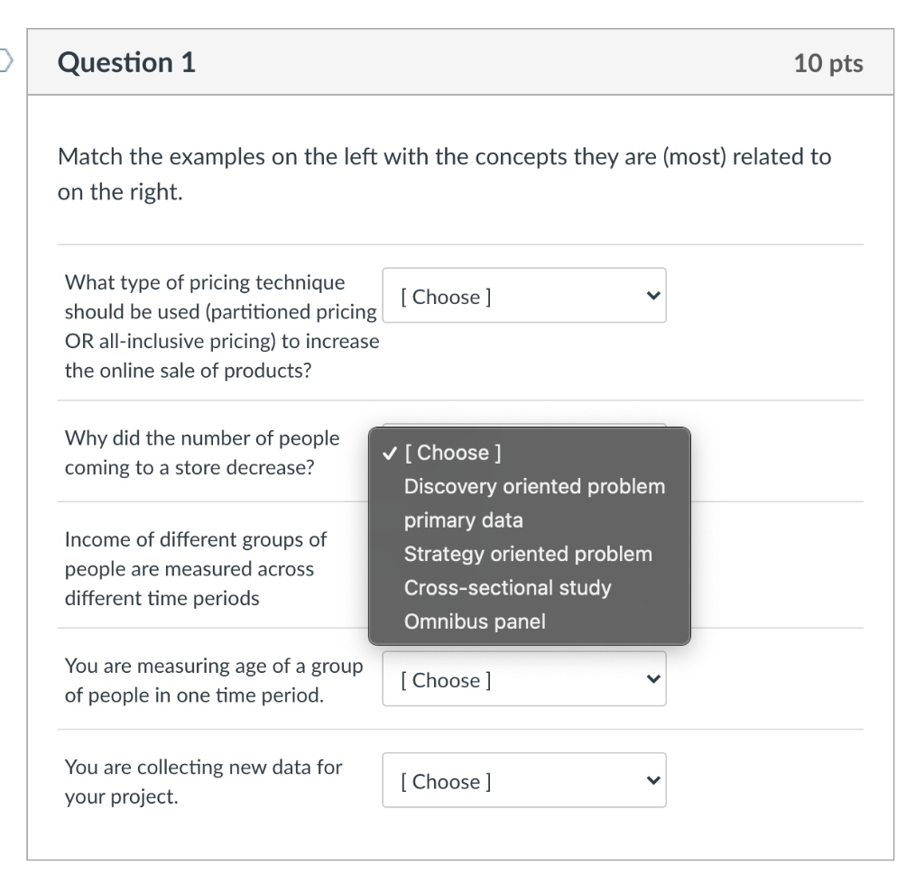This screenshot has height=874, width=924.
Task: Open the pricing technique [ Choose ] dropdown
Action: 523,295
